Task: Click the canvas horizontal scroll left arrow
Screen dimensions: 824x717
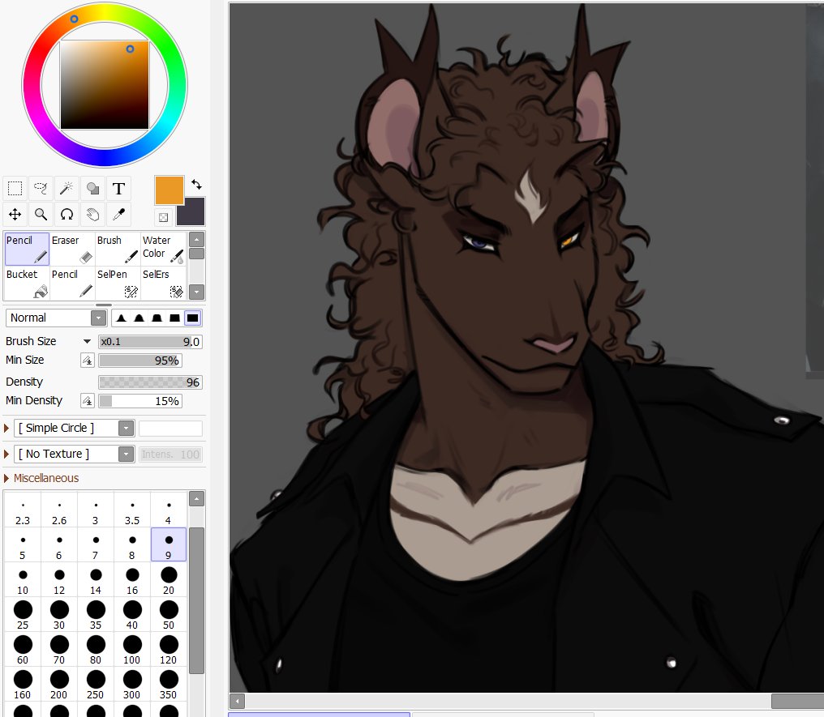Action: [237, 701]
